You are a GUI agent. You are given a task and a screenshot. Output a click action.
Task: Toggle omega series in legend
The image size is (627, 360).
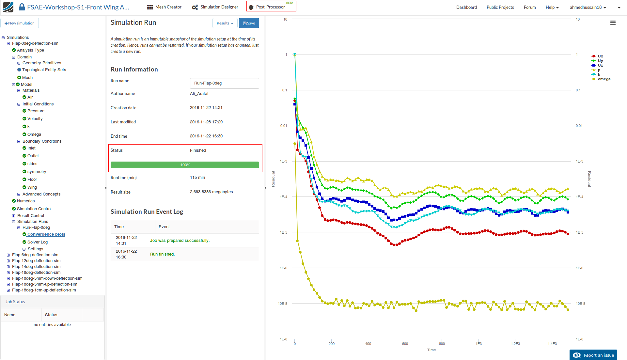pos(603,79)
